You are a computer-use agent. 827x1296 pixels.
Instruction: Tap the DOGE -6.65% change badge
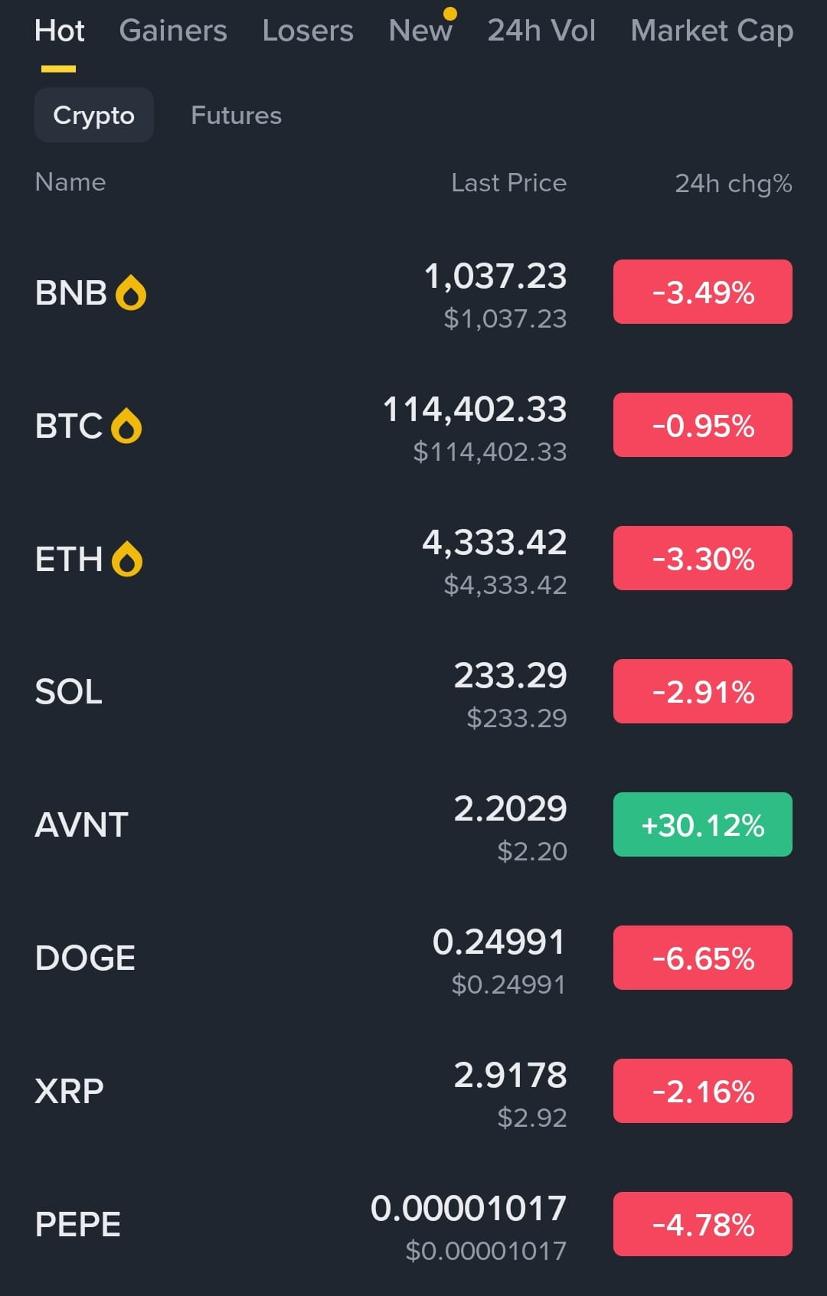703,958
